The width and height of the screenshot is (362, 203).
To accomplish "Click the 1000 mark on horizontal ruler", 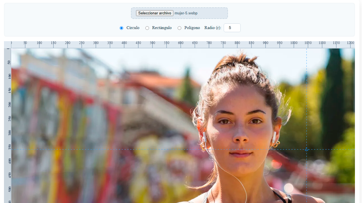I will point(294,43).
